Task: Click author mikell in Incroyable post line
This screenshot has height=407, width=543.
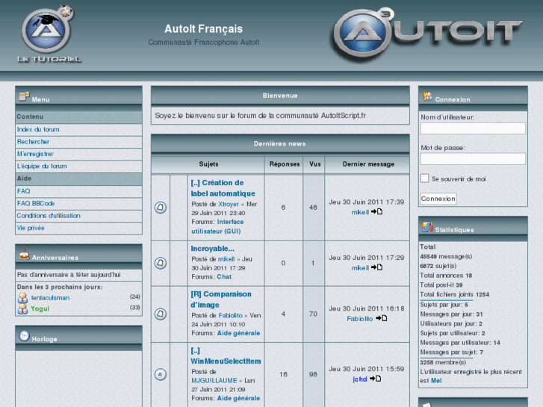Action: [226, 259]
